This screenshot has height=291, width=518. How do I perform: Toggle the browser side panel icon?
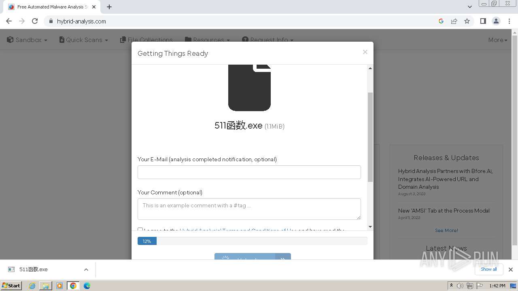coord(483,21)
